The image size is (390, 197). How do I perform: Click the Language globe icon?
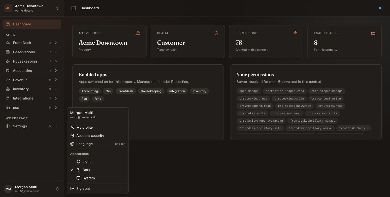point(72,144)
